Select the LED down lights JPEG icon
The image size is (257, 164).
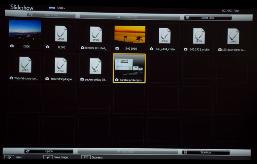point(233,36)
